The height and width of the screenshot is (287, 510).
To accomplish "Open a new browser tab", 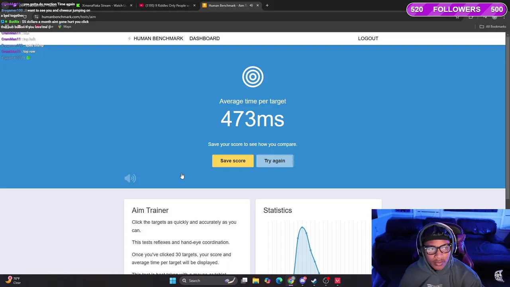I will tap(267, 6).
